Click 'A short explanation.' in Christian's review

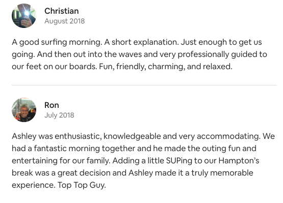141,42
